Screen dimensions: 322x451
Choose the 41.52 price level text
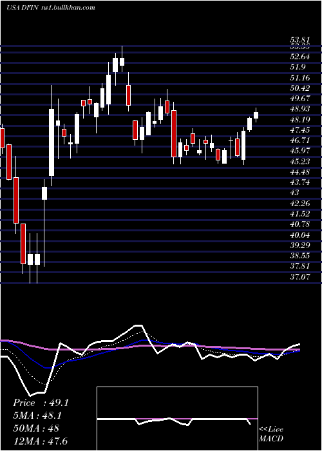click(x=299, y=214)
